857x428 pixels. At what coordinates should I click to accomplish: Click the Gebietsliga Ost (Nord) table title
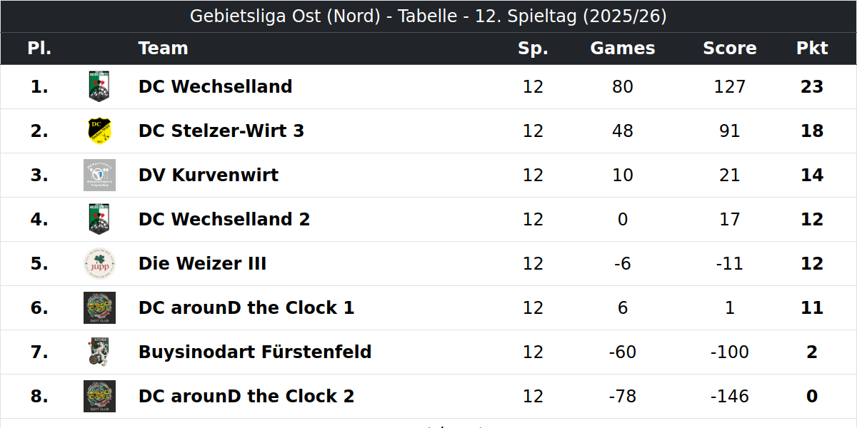428,16
